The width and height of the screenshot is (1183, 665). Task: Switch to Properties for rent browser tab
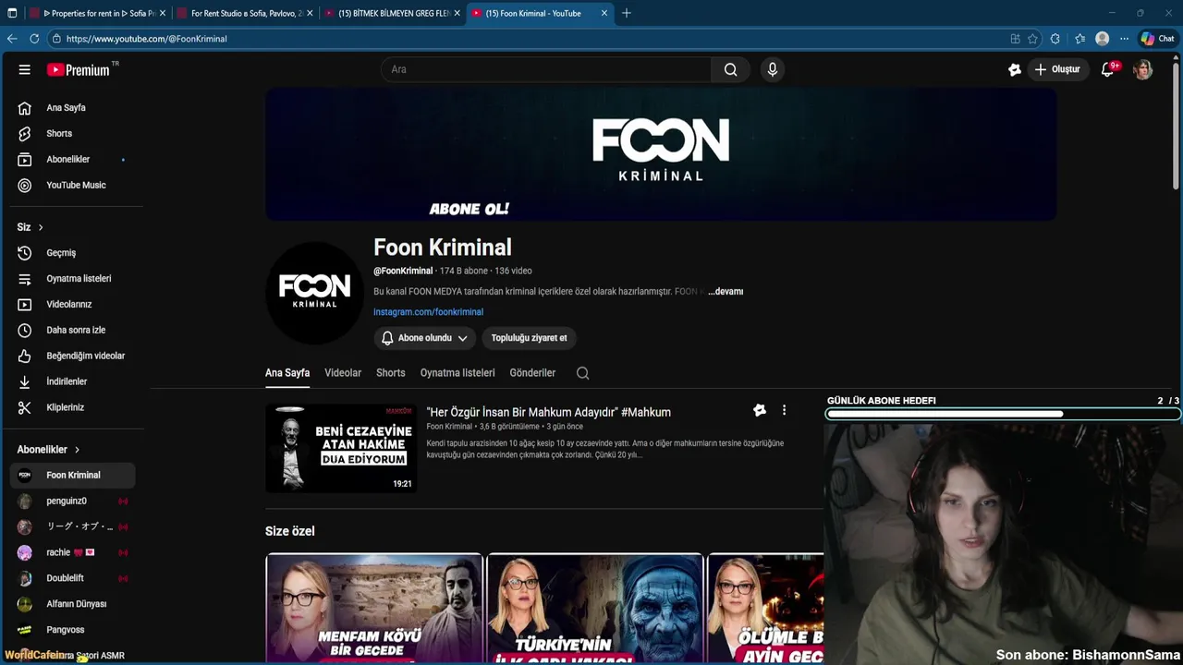click(97, 13)
